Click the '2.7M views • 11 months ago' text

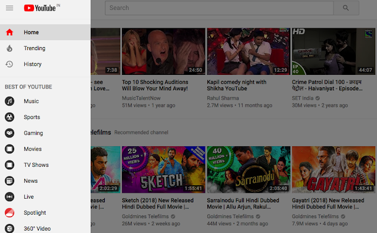pyautogui.click(x=240, y=106)
